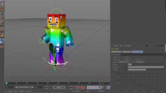The image size is (166, 93).
Task: Toggle the Preview checkbox
Action: coord(130,57)
